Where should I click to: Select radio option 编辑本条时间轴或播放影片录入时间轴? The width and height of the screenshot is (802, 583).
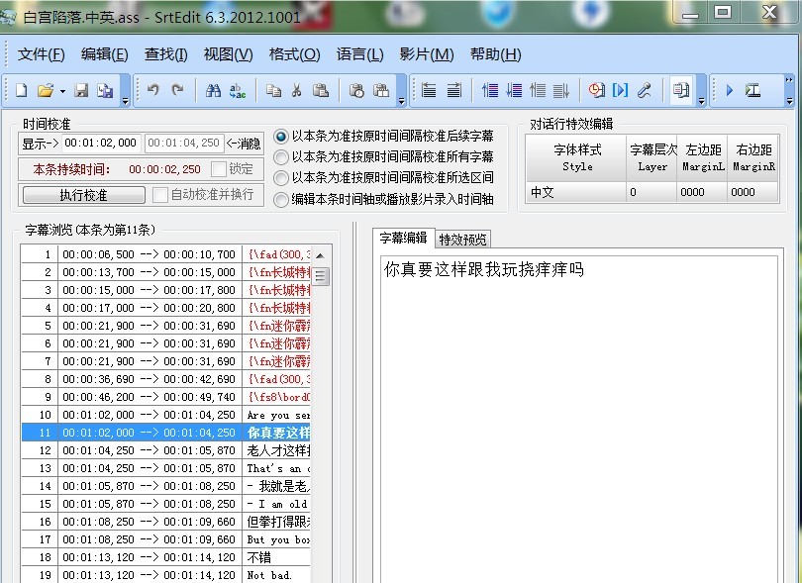click(x=281, y=199)
